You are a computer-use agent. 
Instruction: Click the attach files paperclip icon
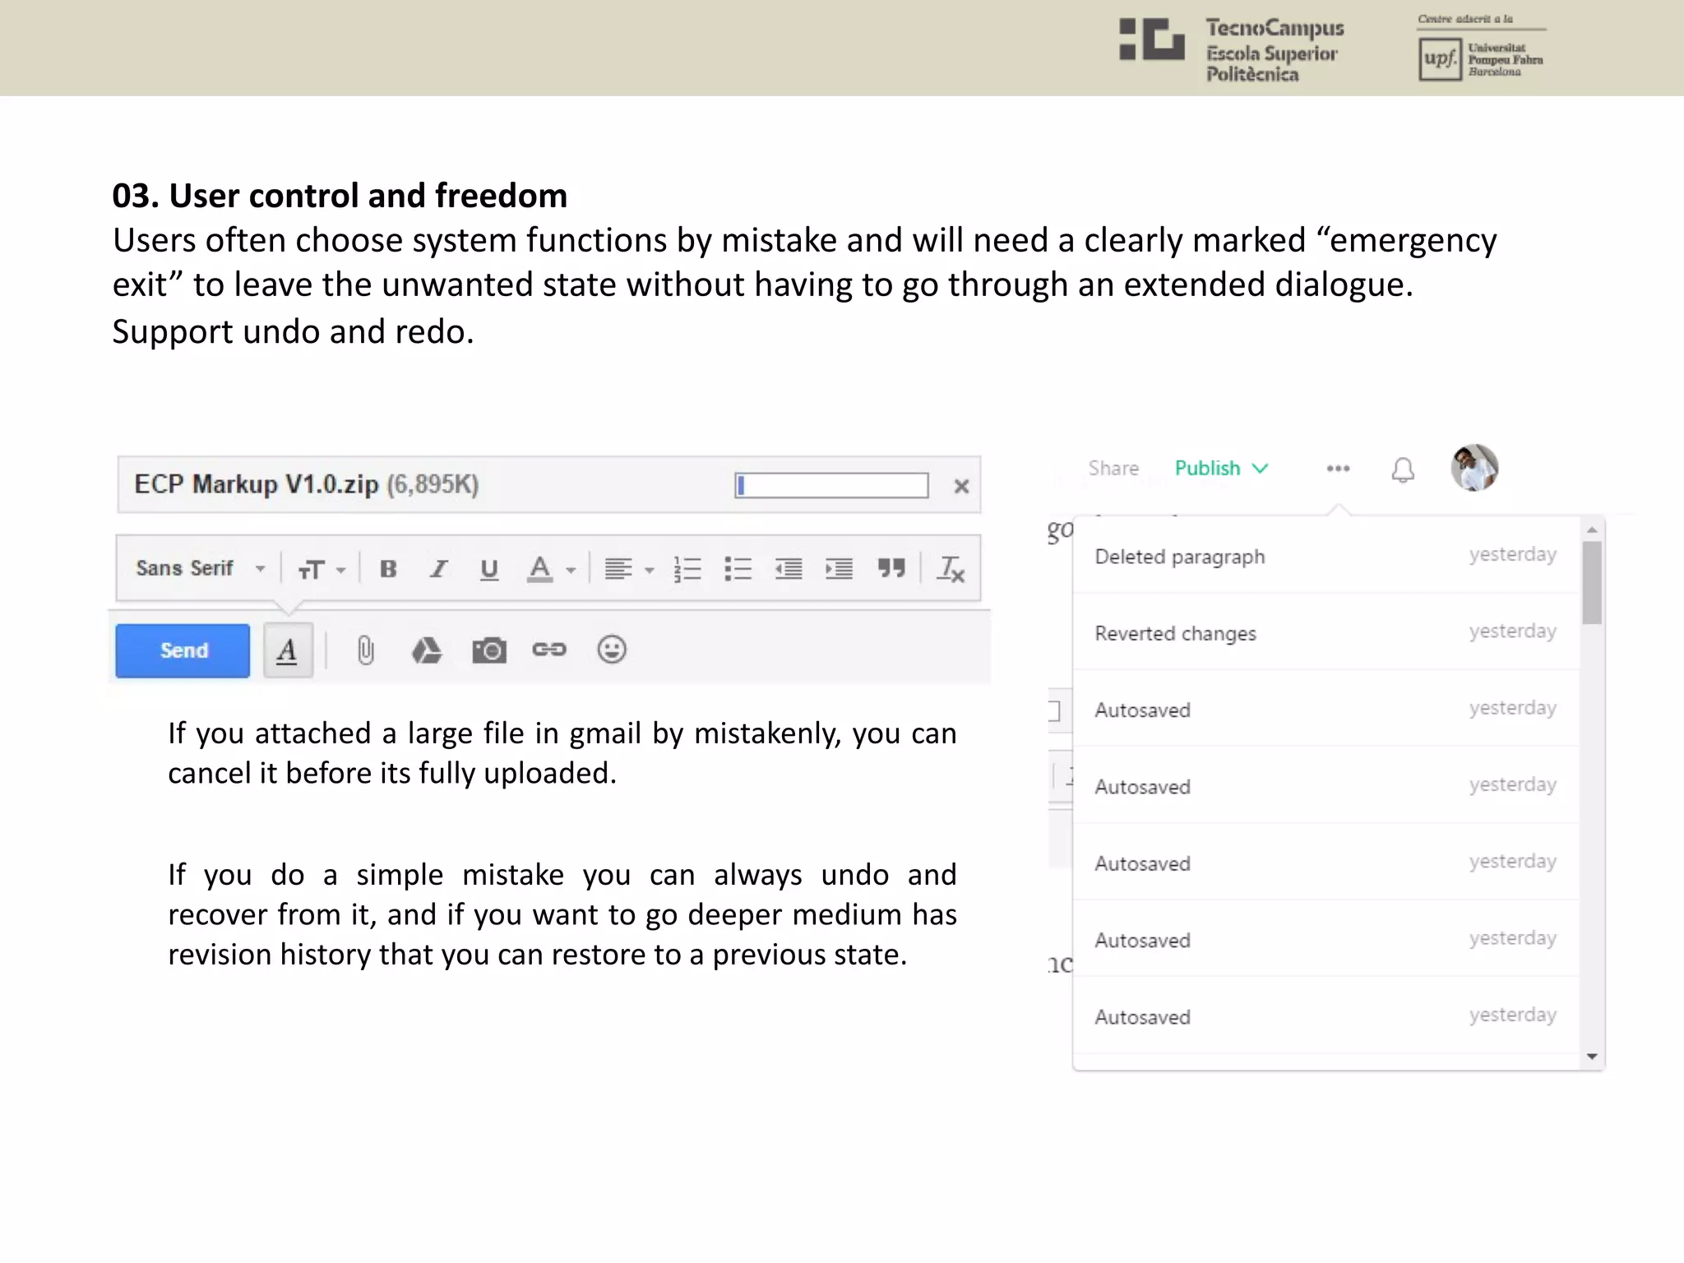click(366, 650)
